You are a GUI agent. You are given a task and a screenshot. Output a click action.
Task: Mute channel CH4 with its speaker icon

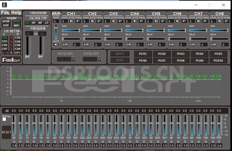(135, 21)
